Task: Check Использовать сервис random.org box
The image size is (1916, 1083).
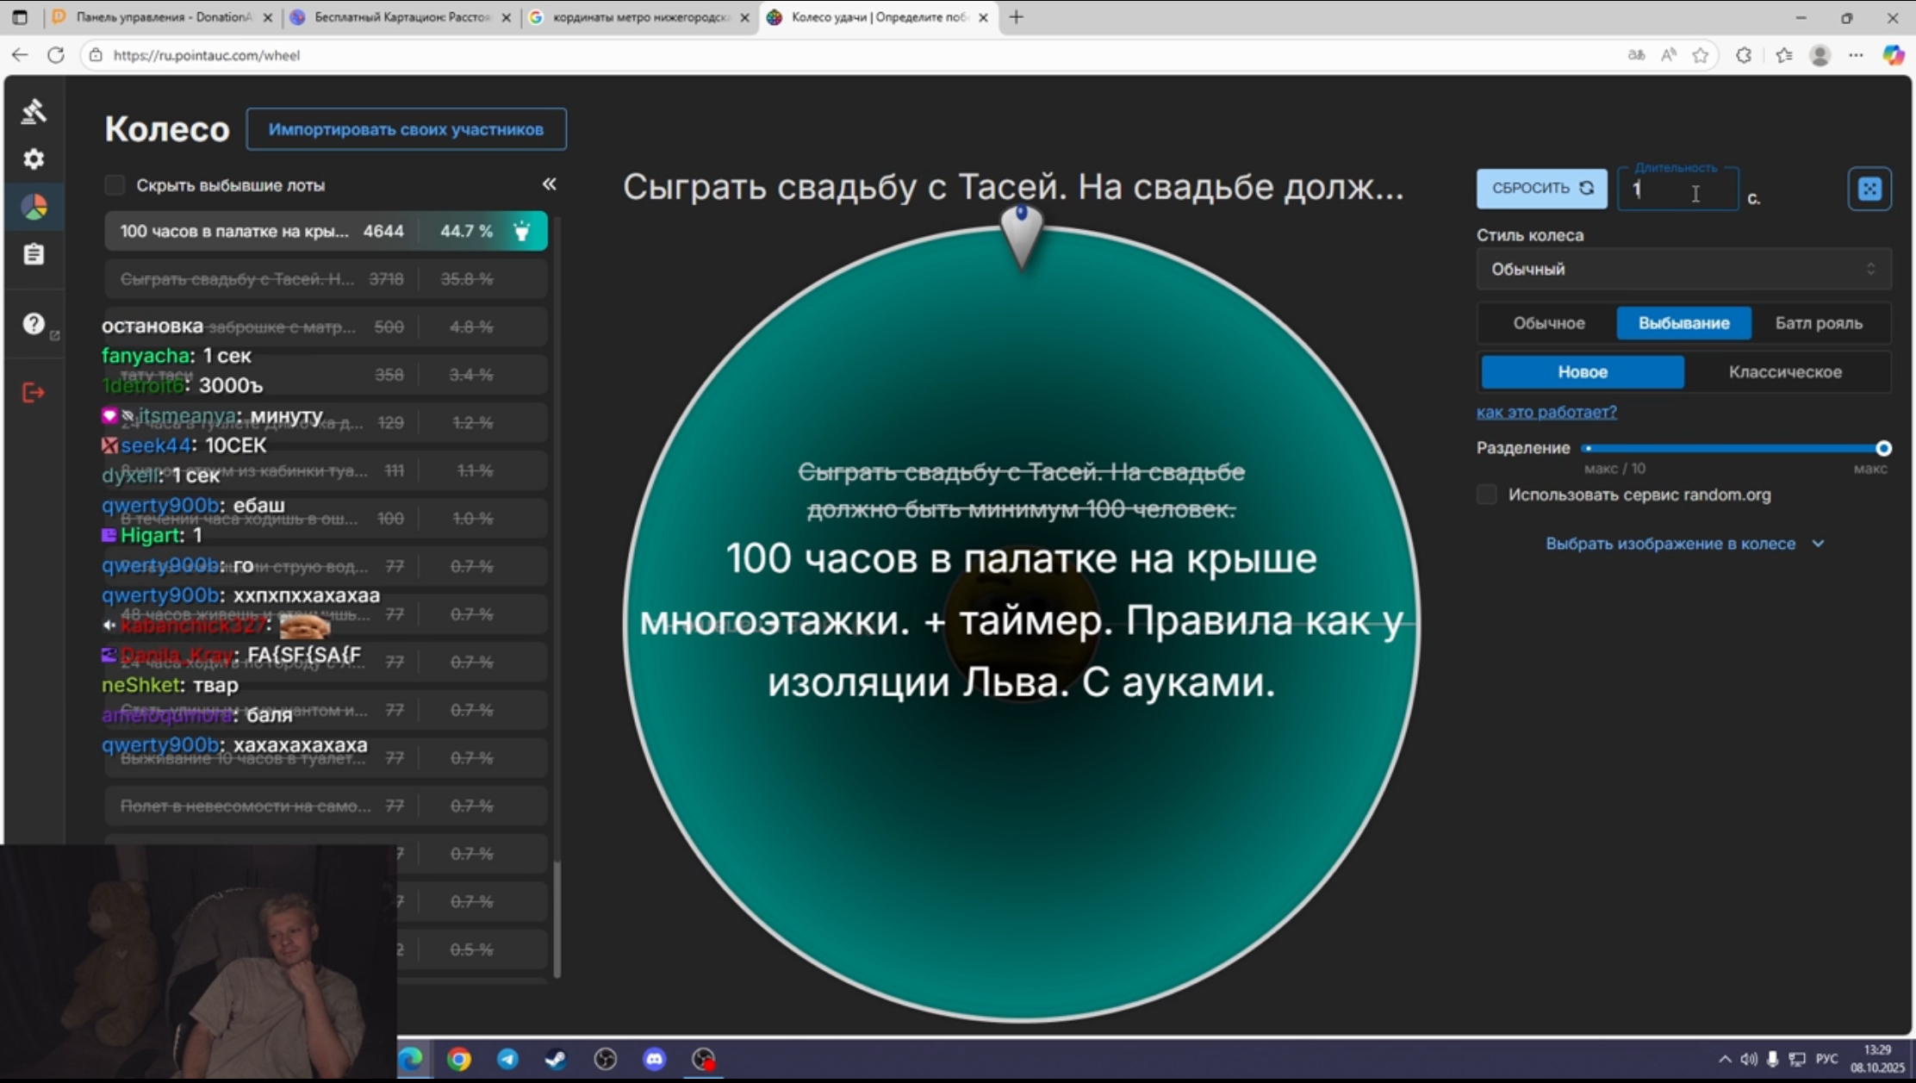Action: point(1487,495)
